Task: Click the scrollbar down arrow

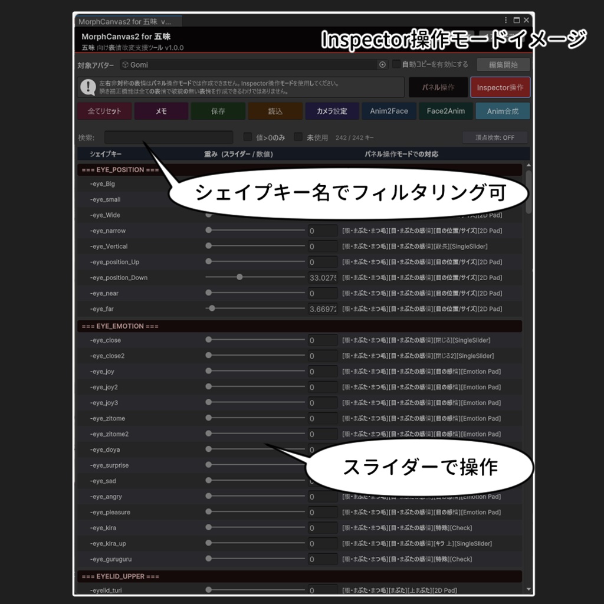Action: (528, 589)
